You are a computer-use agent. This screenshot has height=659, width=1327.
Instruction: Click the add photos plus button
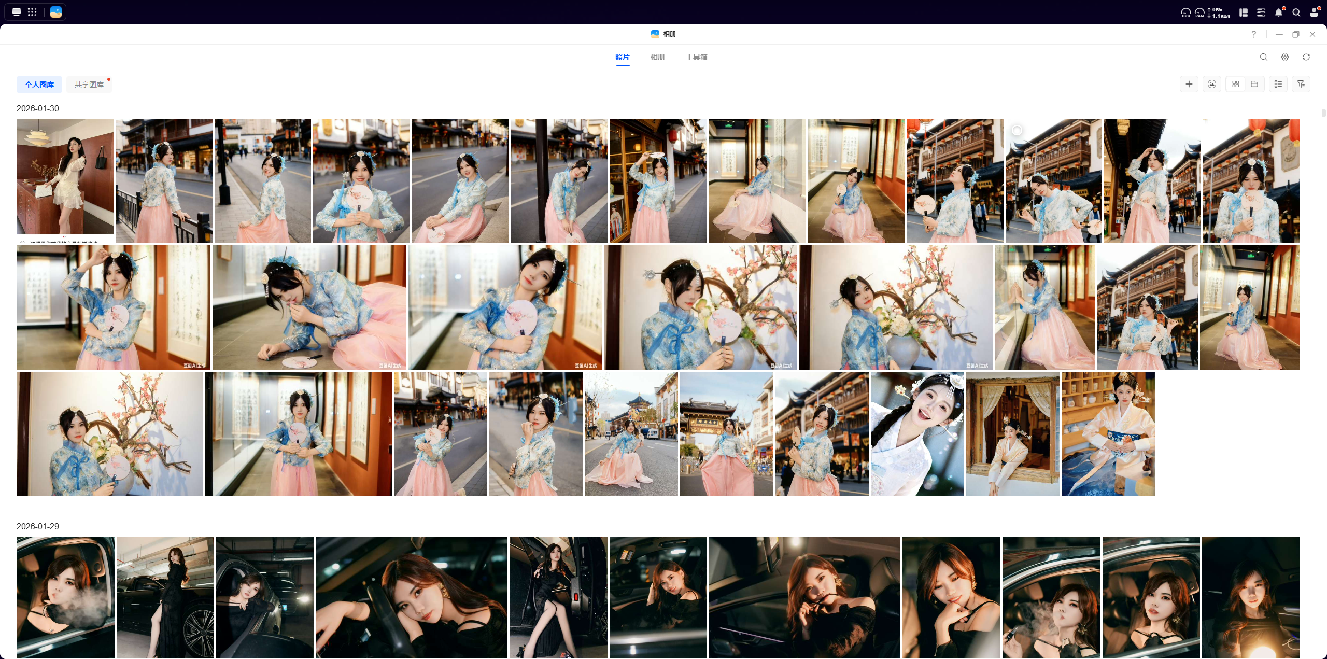click(1189, 84)
